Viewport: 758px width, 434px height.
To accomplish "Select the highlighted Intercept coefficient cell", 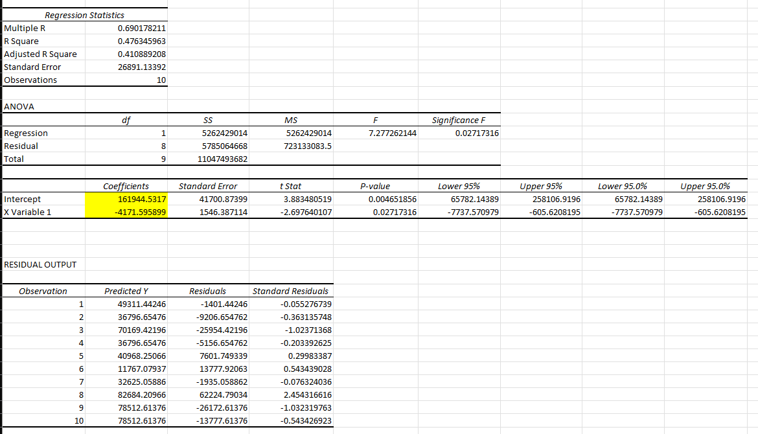I will [x=127, y=199].
